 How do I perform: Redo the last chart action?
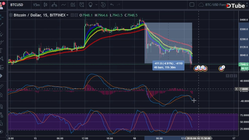coord(118,5)
